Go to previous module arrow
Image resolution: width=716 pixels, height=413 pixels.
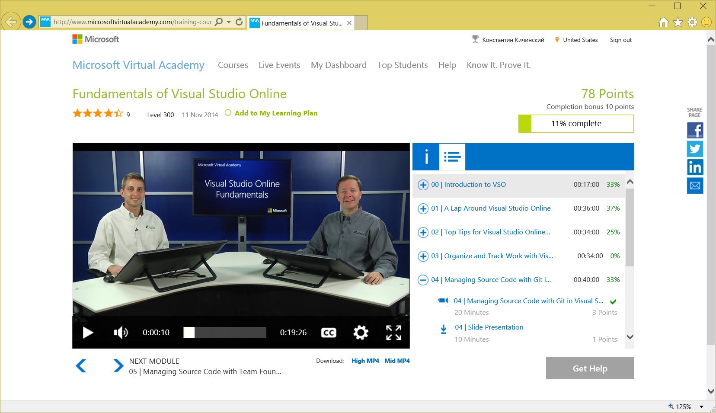pyautogui.click(x=81, y=366)
